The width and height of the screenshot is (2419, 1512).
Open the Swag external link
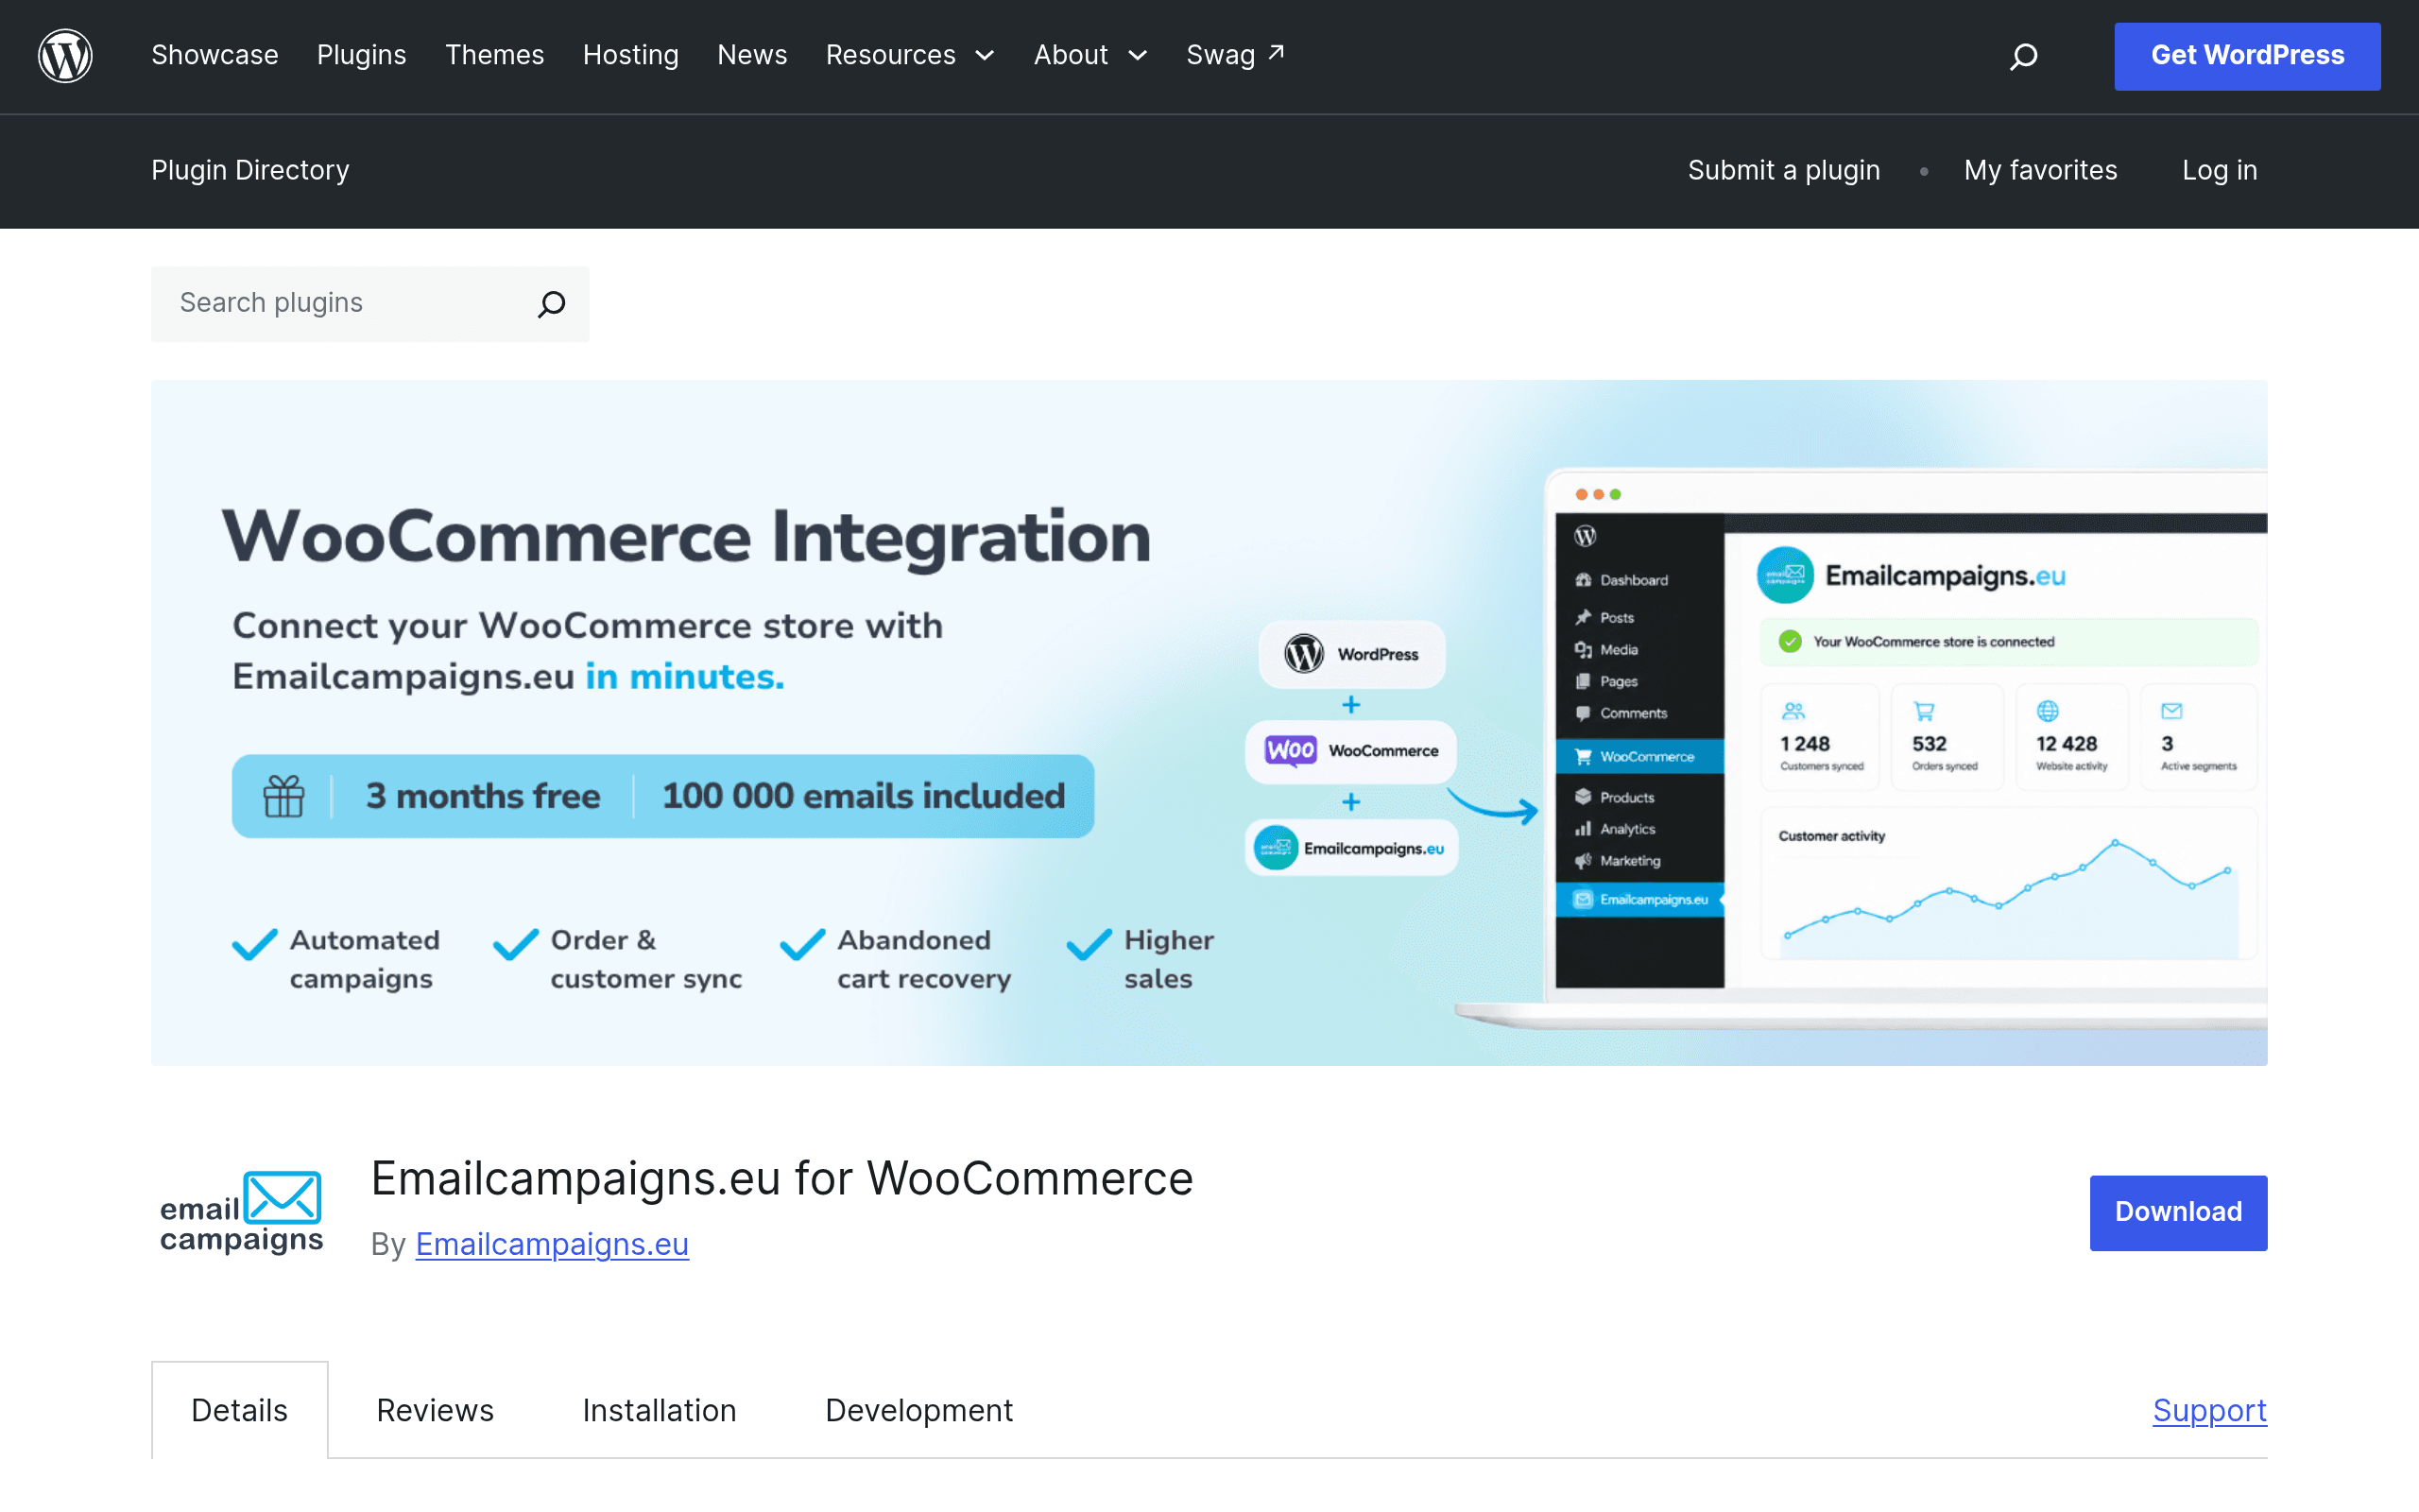click(x=1236, y=55)
